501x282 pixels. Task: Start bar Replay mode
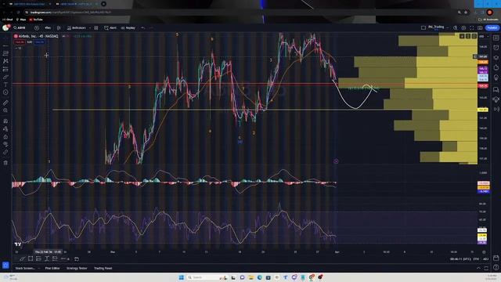[x=128, y=28]
